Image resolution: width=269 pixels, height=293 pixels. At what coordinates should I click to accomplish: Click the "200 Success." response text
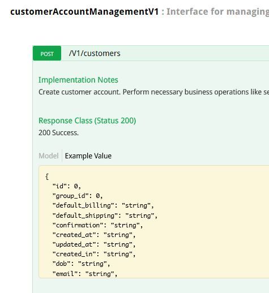pyautogui.click(x=58, y=133)
